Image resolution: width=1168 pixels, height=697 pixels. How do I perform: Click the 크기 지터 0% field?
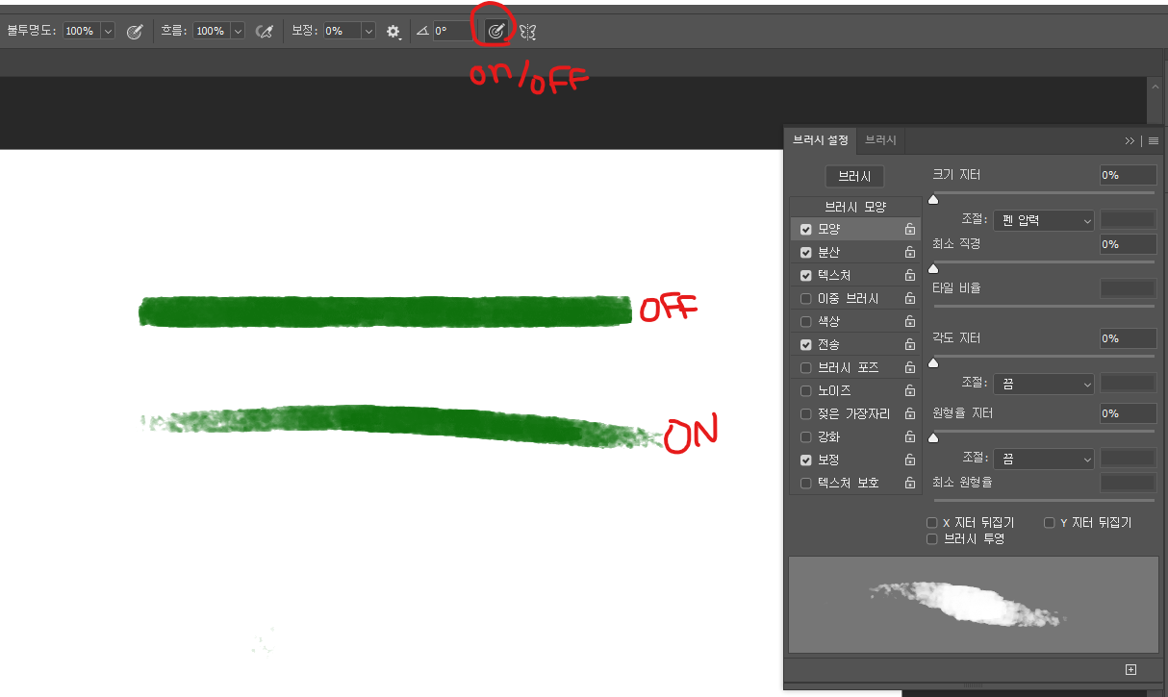1129,175
